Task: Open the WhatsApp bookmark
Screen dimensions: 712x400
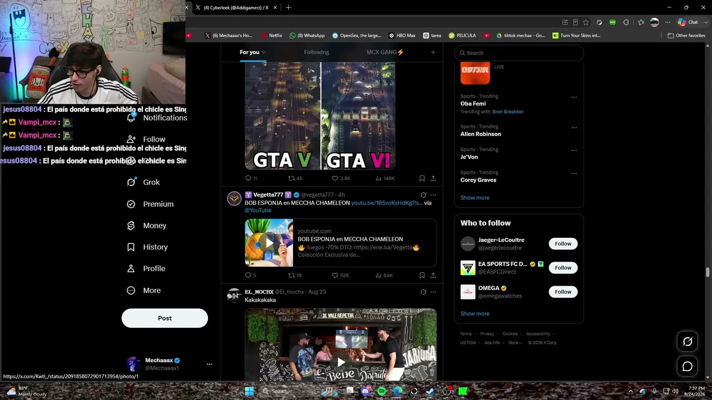Action: pos(307,36)
